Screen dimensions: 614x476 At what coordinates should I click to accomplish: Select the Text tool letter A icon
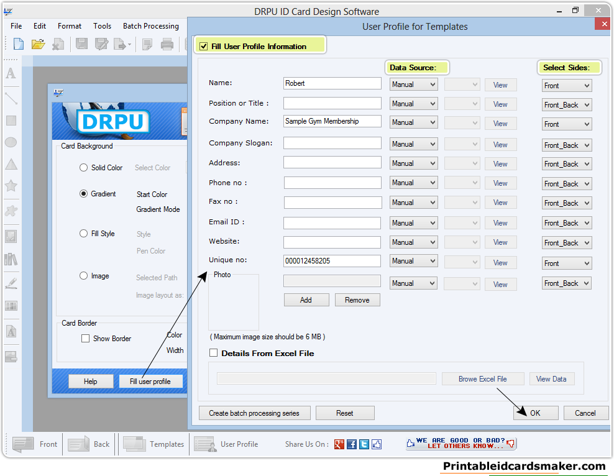(11, 73)
